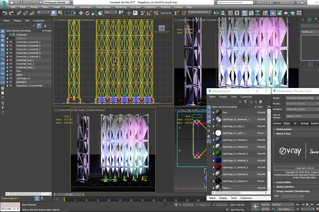Switch to Common tab in Render Setup
The image size is (319, 212).
pyautogui.click(x=277, y=123)
